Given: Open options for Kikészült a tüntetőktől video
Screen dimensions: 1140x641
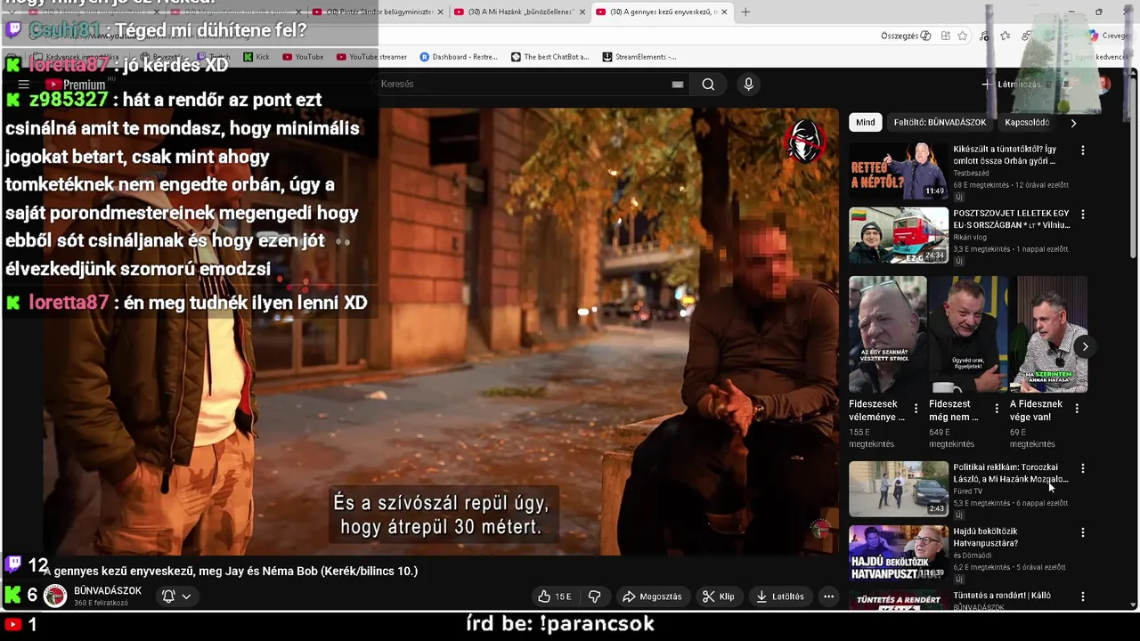Looking at the screenshot, I should (1083, 150).
